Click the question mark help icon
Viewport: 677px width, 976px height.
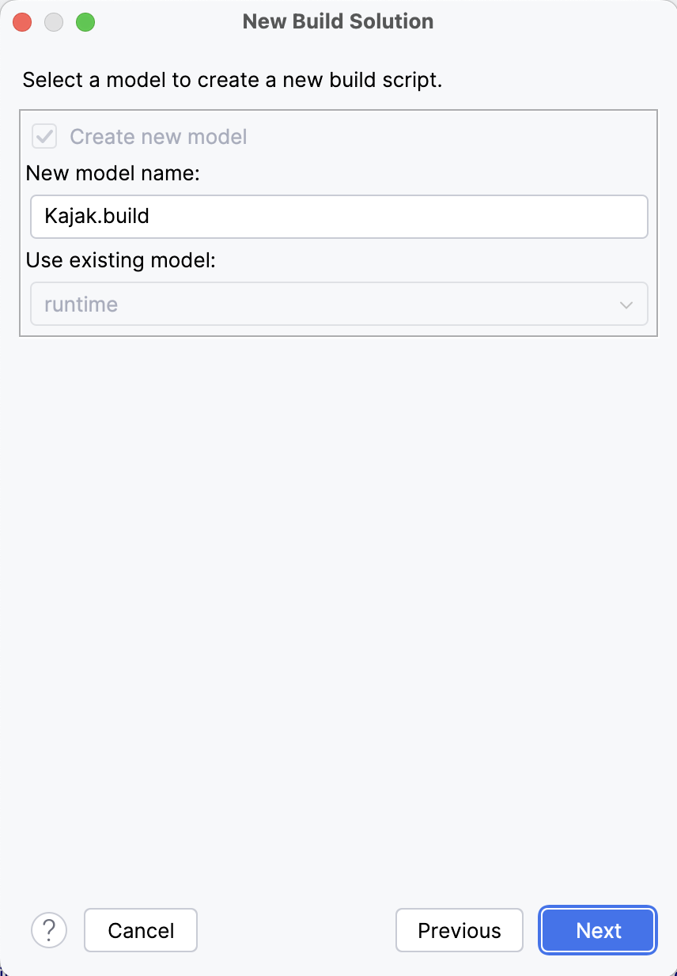coord(49,929)
